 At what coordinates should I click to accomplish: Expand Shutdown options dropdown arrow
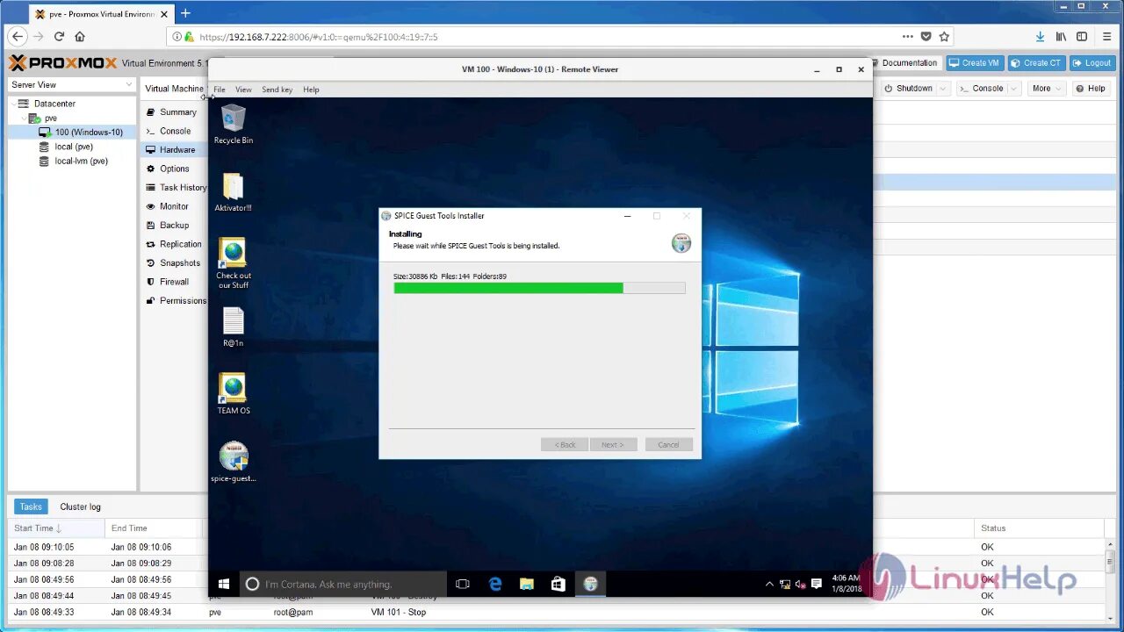click(x=943, y=89)
